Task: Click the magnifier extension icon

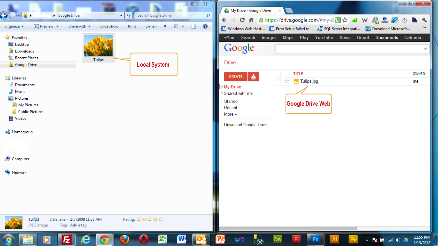Action: (x=375, y=20)
